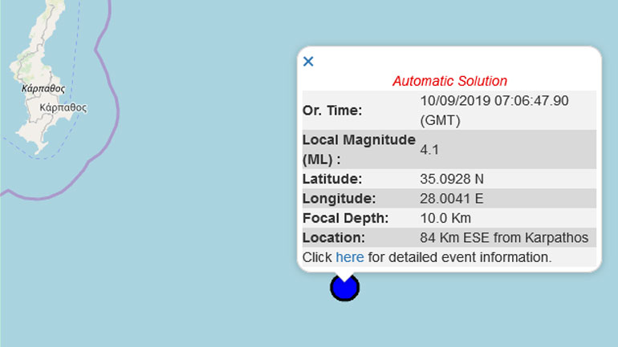Click the magnitude value 4.1
The image size is (618, 347).
coord(429,149)
